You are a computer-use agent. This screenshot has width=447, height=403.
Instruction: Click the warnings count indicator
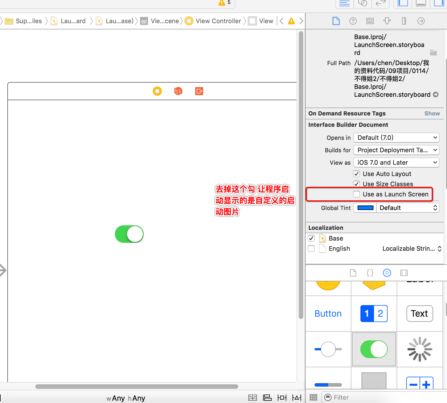click(x=225, y=3)
